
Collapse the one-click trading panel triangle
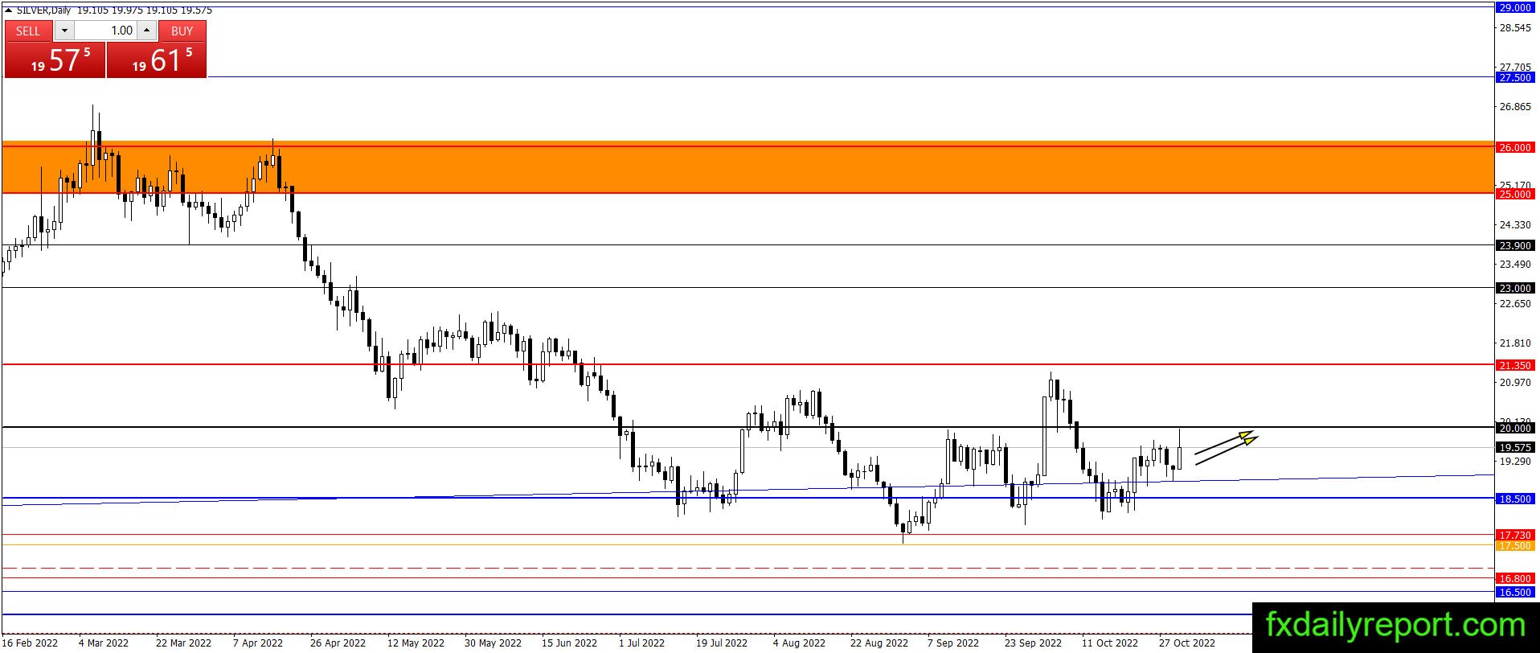pyautogui.click(x=9, y=10)
